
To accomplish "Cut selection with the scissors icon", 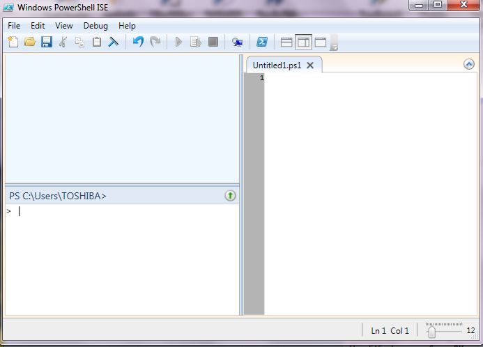I will 63,42.
